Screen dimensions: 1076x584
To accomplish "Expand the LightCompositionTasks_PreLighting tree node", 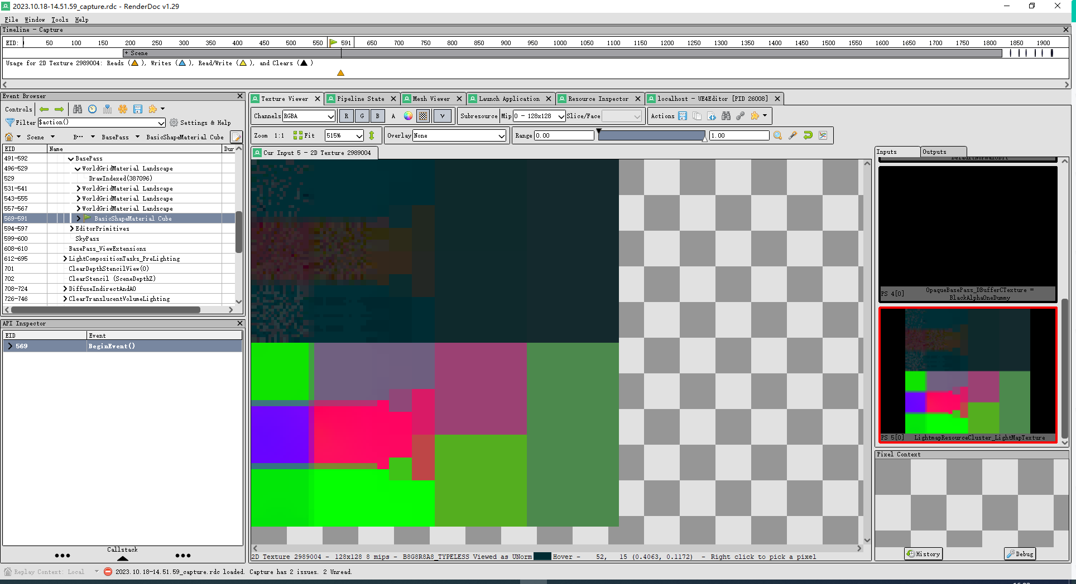I will coord(65,259).
